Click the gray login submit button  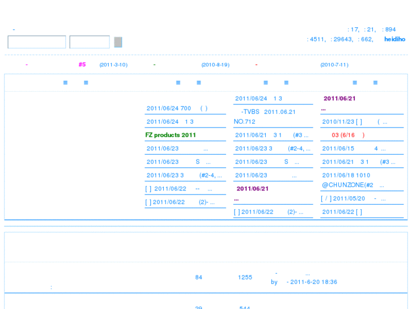118,42
